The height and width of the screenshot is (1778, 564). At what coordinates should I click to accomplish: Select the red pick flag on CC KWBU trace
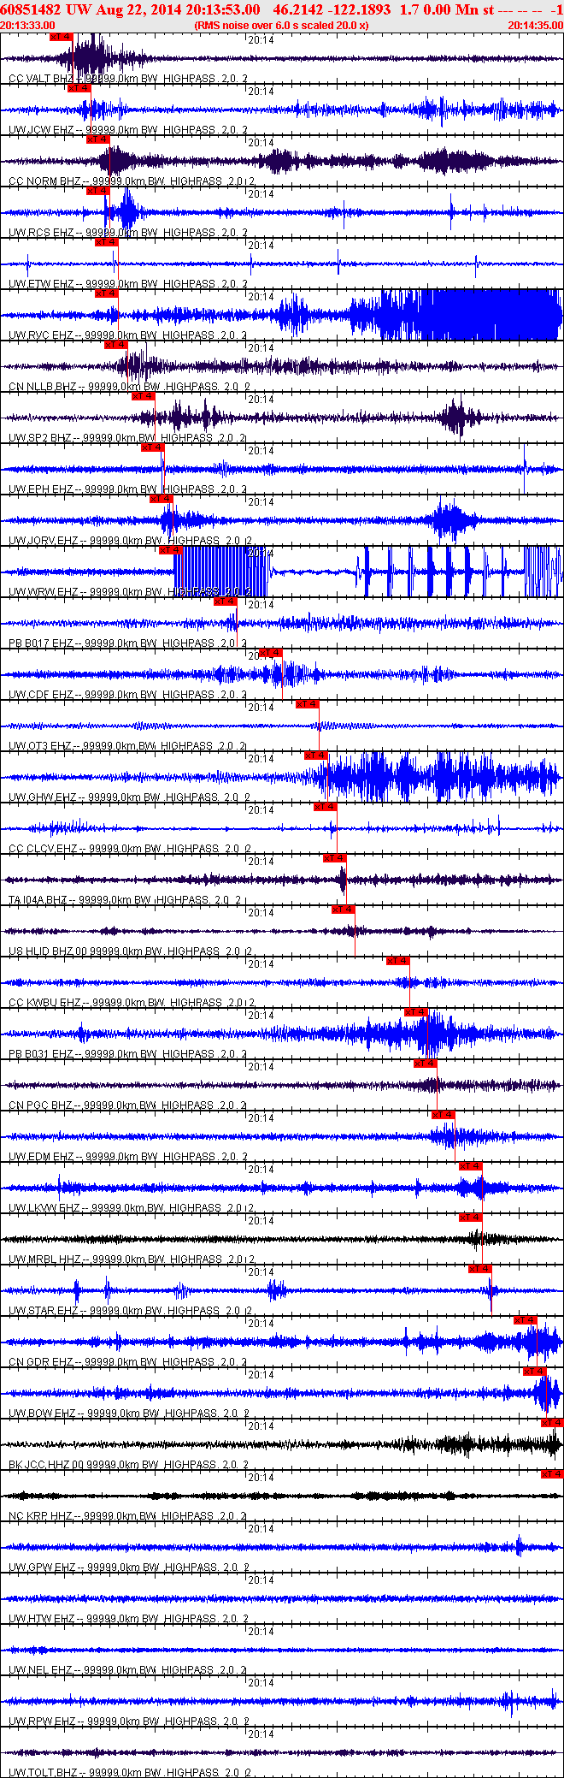coord(398,961)
